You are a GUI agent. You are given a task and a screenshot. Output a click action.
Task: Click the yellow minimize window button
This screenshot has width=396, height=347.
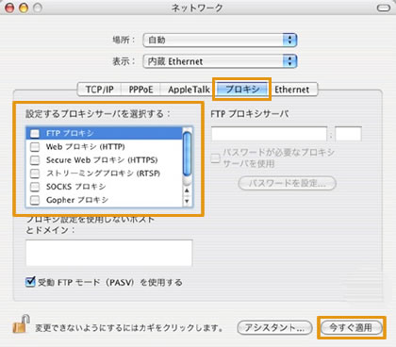24,8
